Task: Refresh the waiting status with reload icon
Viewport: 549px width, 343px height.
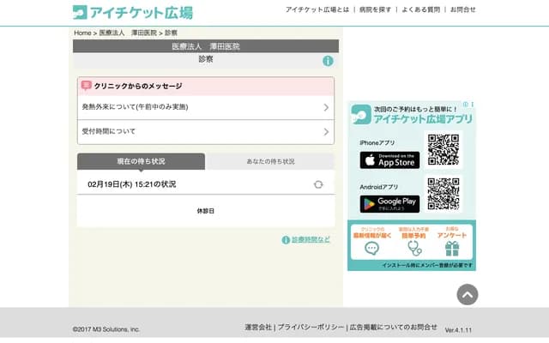Action: pyautogui.click(x=318, y=184)
